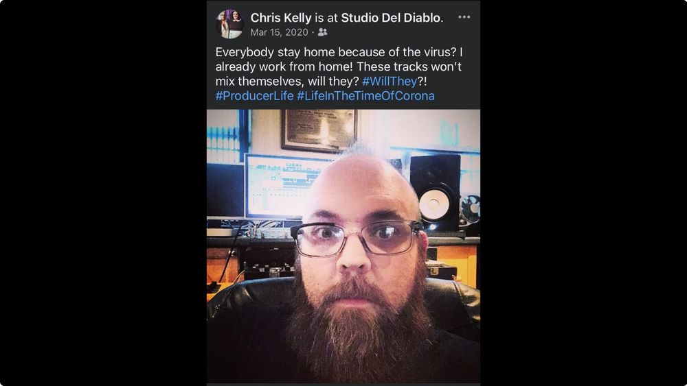
Task: Open the #LifeInTheTimeOfCorona hashtag
Action: (x=366, y=96)
